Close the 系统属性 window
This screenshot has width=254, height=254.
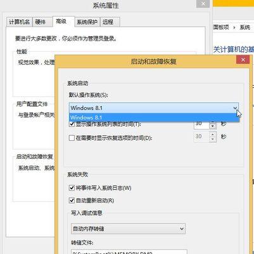click(203, 4)
